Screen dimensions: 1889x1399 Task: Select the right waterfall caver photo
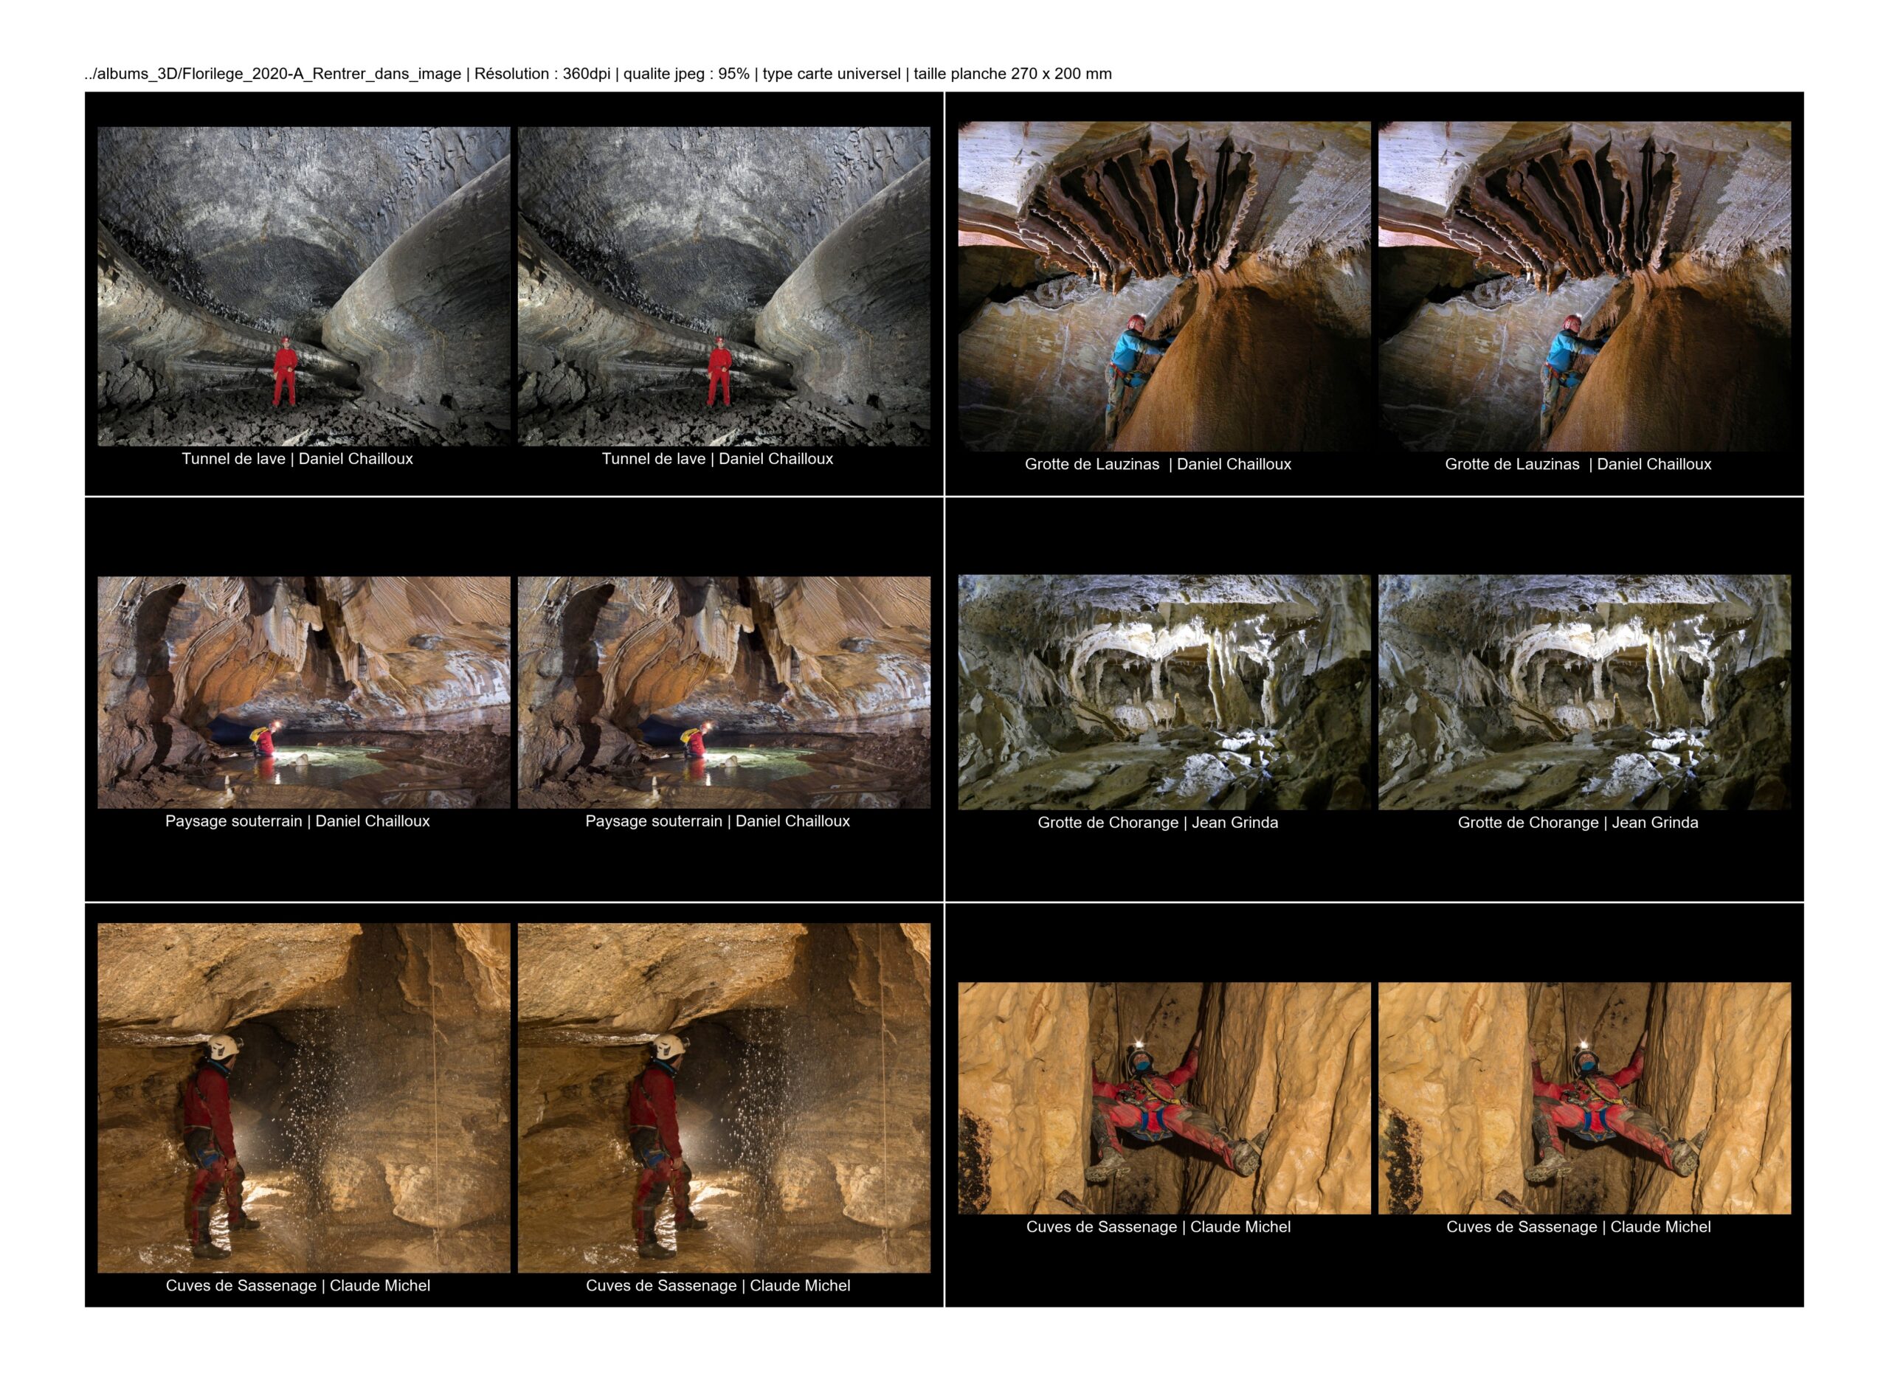[x=724, y=1097]
